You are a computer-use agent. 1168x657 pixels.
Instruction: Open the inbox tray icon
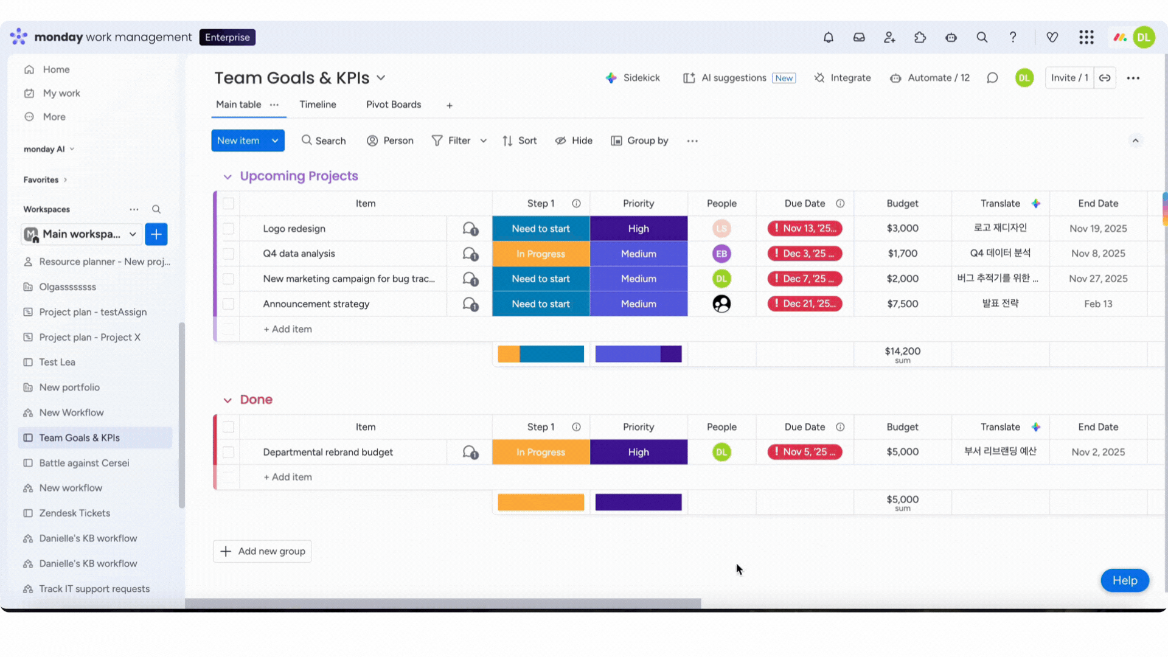coord(859,37)
